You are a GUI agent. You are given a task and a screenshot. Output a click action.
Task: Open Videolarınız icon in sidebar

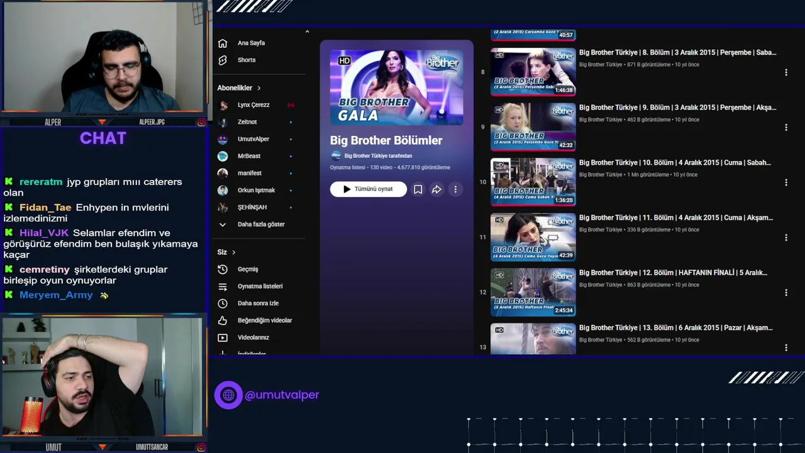point(223,337)
